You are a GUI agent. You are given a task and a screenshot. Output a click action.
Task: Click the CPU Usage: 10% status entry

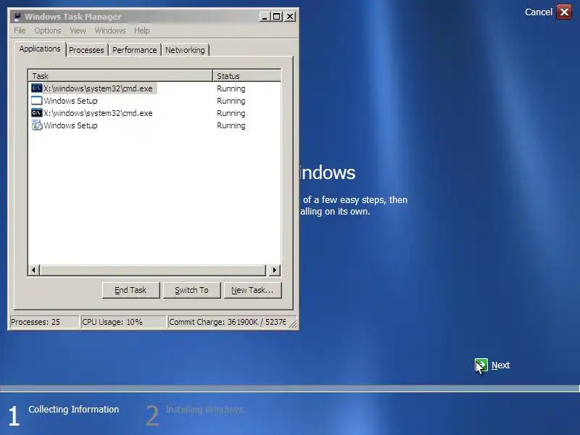[123, 322]
